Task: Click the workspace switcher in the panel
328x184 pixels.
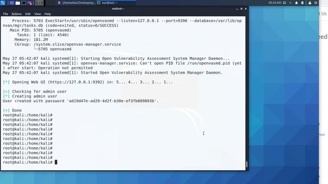Action: coord(39,3)
